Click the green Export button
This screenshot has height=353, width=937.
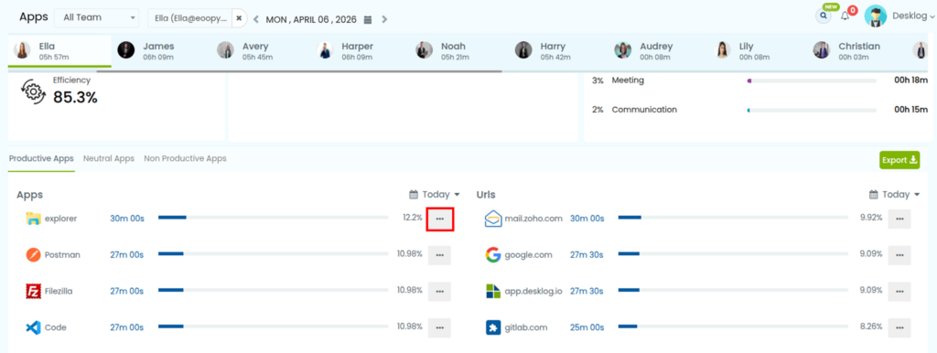(x=899, y=160)
